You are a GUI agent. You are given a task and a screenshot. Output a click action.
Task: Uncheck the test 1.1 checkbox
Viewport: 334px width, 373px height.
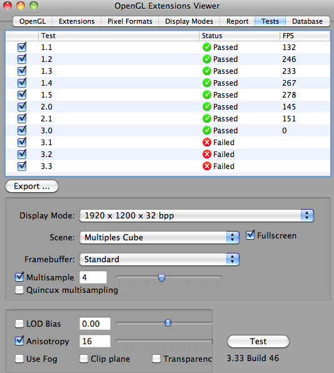[22, 47]
